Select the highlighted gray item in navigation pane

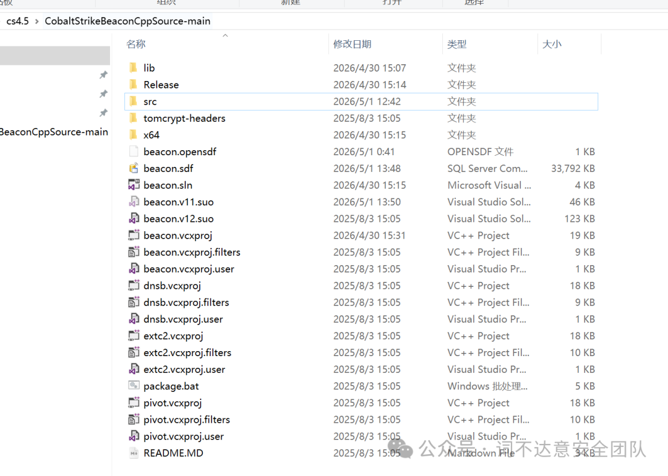[55, 56]
